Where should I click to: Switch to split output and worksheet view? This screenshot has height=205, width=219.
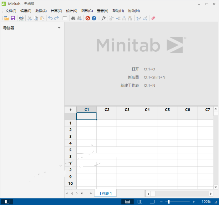127,202
